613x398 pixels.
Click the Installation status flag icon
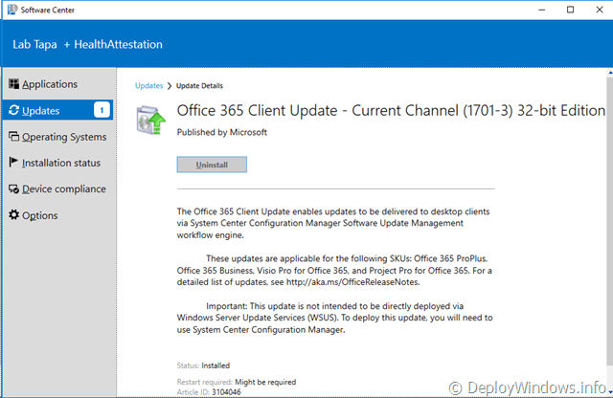tap(13, 163)
